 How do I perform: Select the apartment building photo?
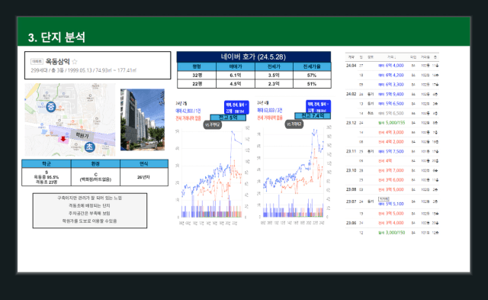143,120
